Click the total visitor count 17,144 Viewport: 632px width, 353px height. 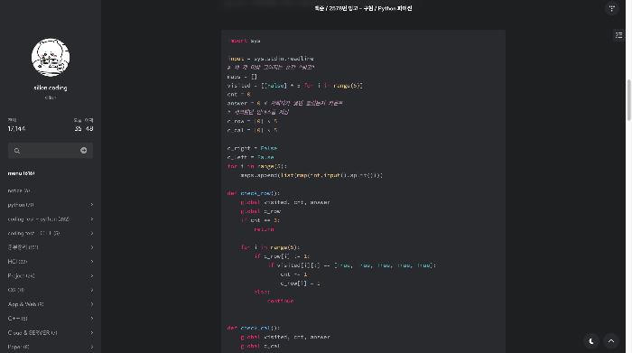coord(16,129)
